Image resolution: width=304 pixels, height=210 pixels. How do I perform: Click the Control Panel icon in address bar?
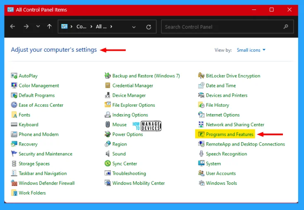pos(65,26)
